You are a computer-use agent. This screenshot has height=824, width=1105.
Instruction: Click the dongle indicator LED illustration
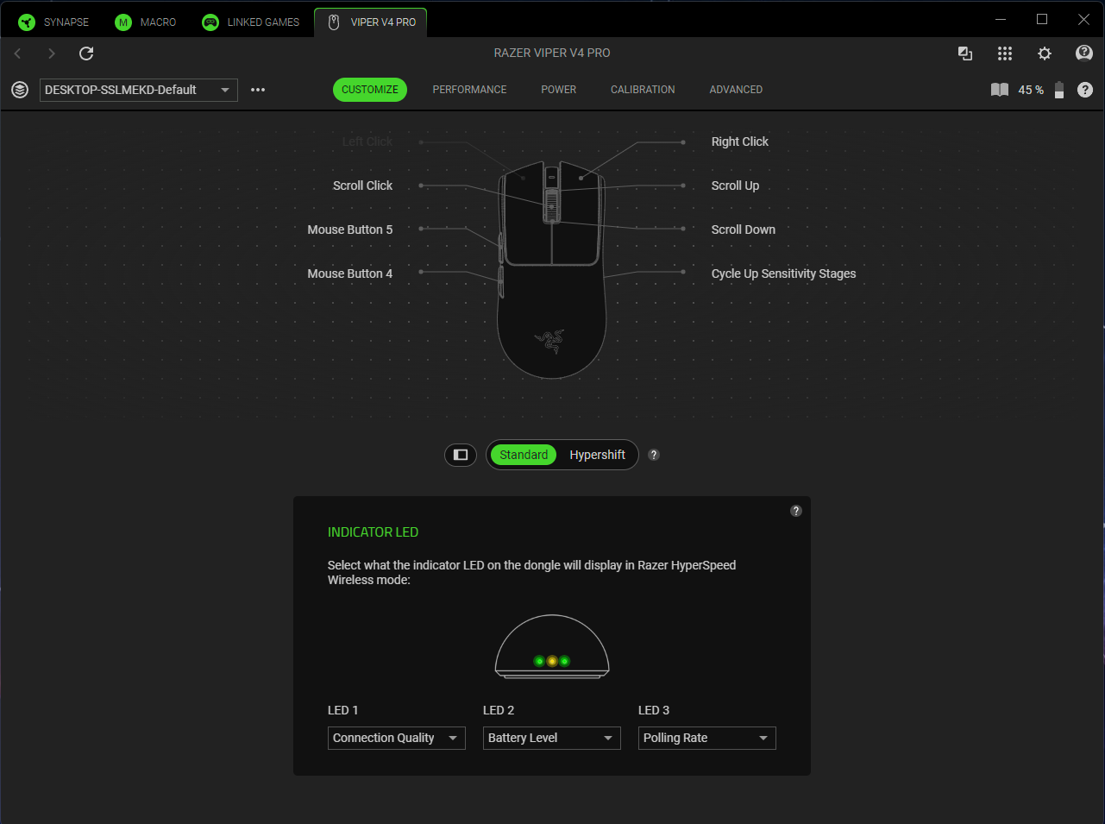pyautogui.click(x=552, y=646)
